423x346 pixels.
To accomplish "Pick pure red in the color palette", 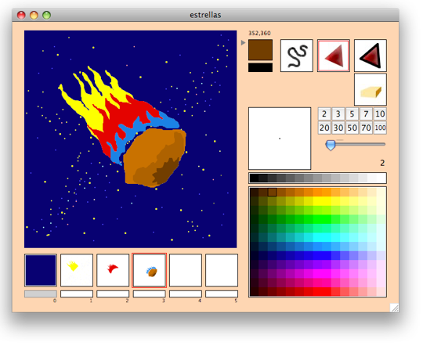I will coord(327,292).
